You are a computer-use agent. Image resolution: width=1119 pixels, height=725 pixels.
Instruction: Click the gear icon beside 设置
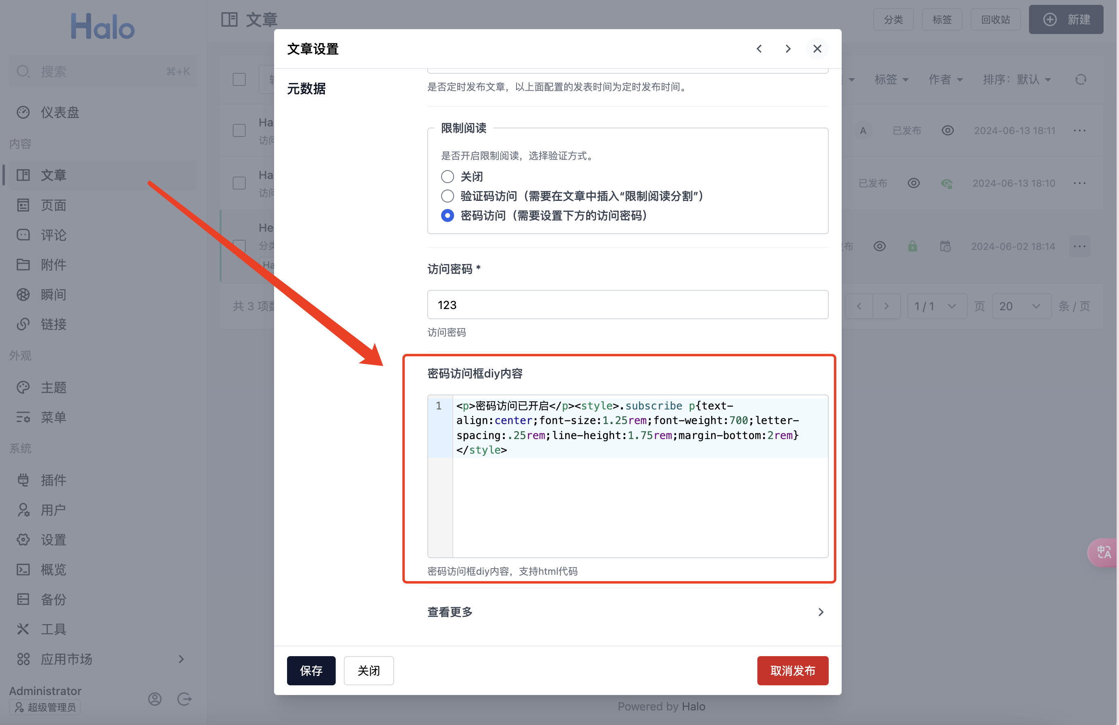(x=23, y=539)
